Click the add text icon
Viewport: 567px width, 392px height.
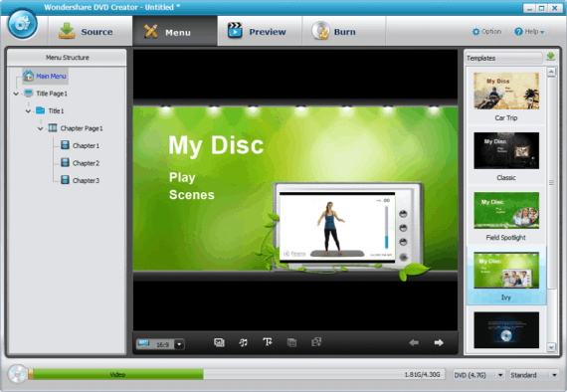click(268, 341)
